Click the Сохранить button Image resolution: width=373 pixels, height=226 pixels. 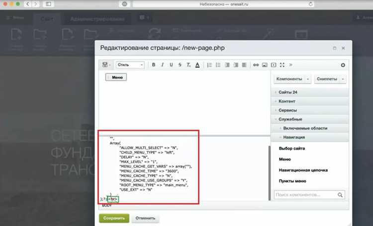click(114, 218)
